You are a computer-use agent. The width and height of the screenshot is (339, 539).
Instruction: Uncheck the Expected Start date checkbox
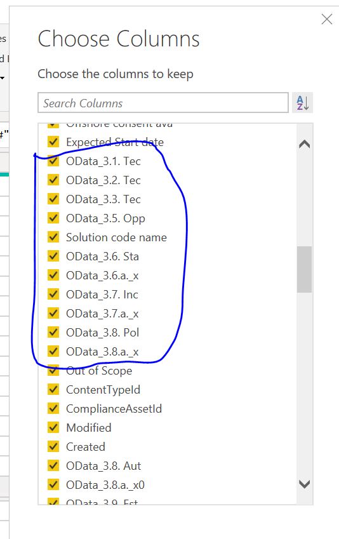tap(53, 142)
